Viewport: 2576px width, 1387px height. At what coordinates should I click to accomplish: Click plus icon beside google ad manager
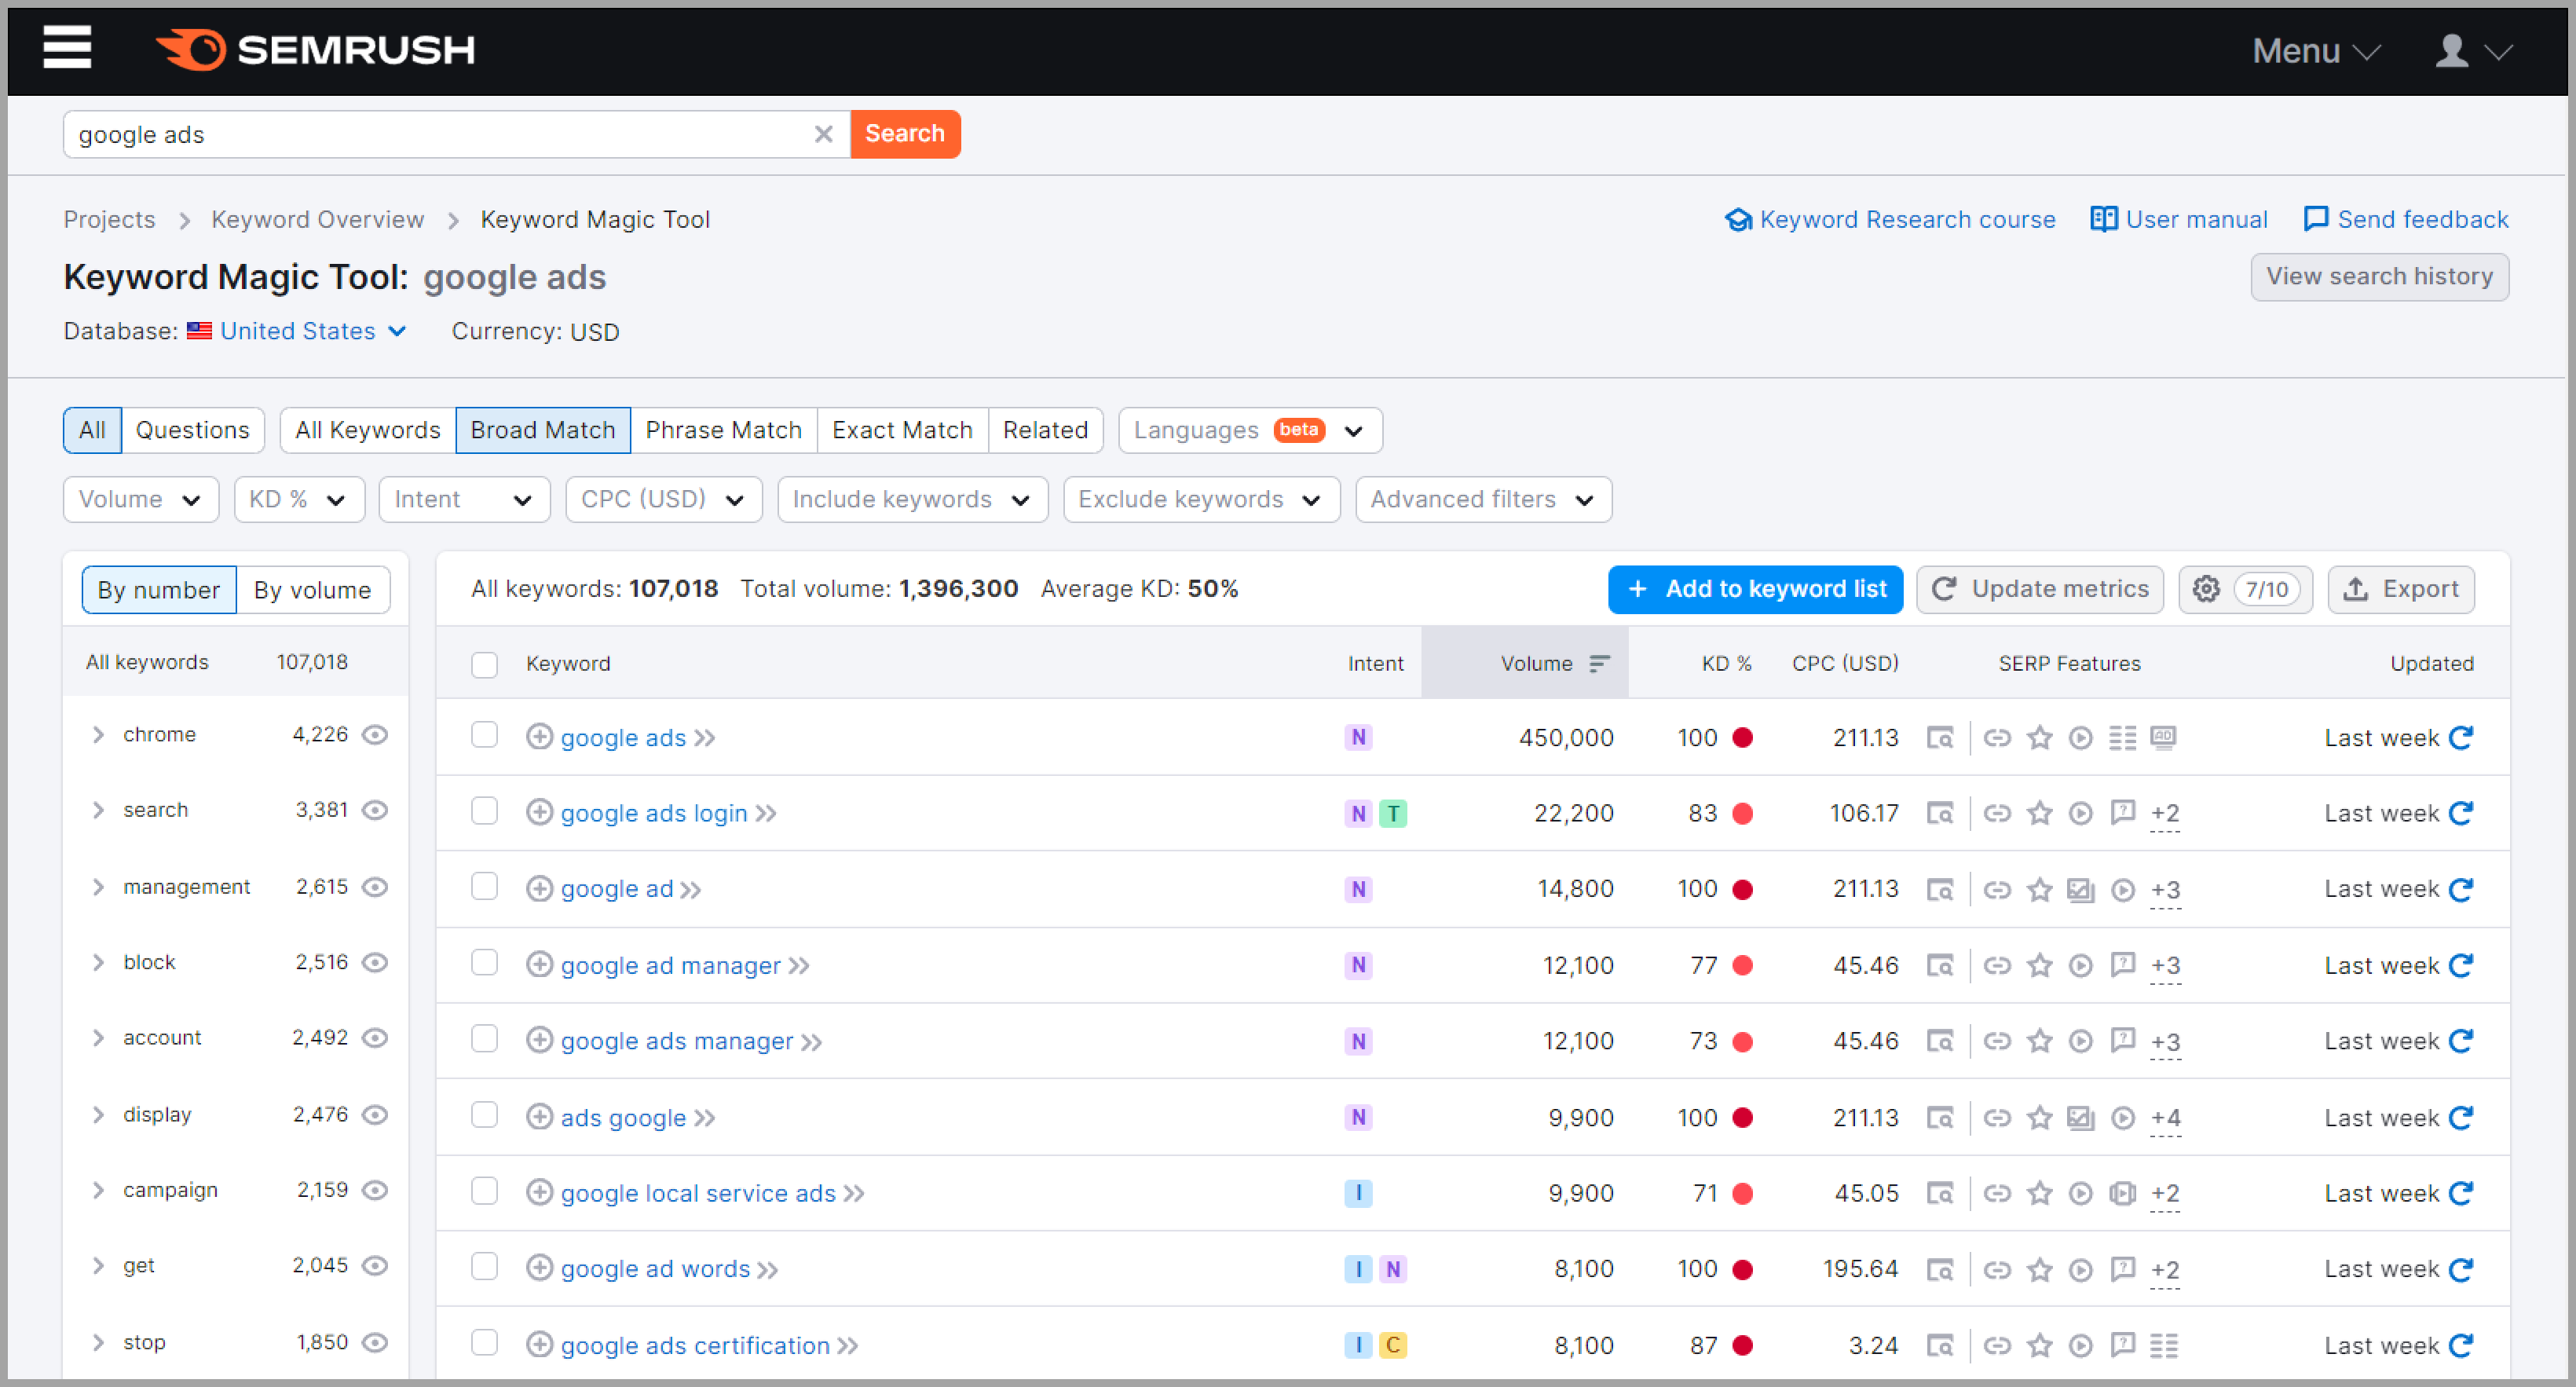click(x=539, y=965)
